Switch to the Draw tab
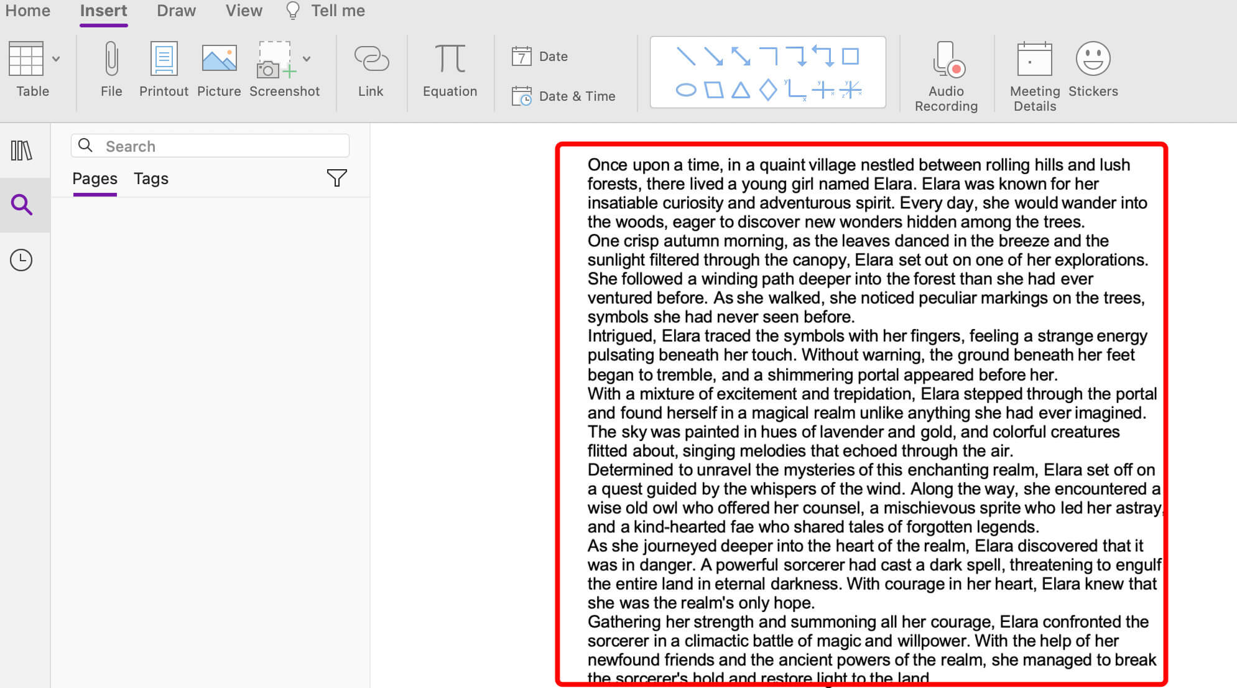 tap(176, 11)
